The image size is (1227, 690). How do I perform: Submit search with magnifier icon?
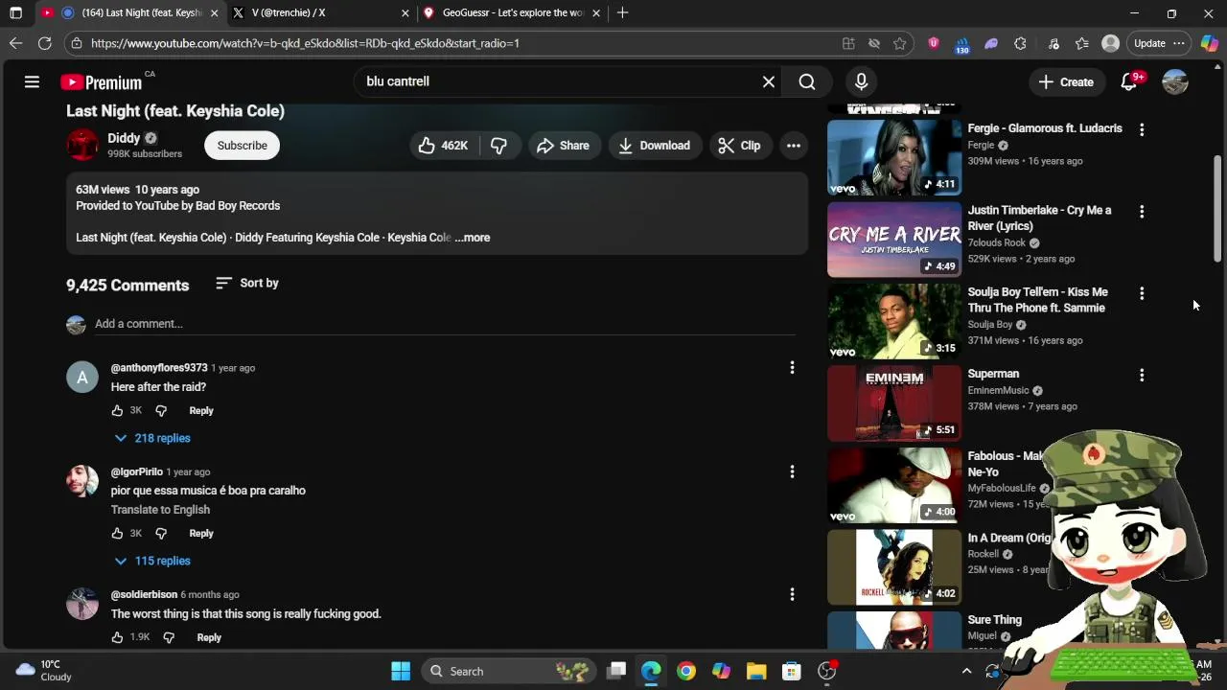(807, 81)
